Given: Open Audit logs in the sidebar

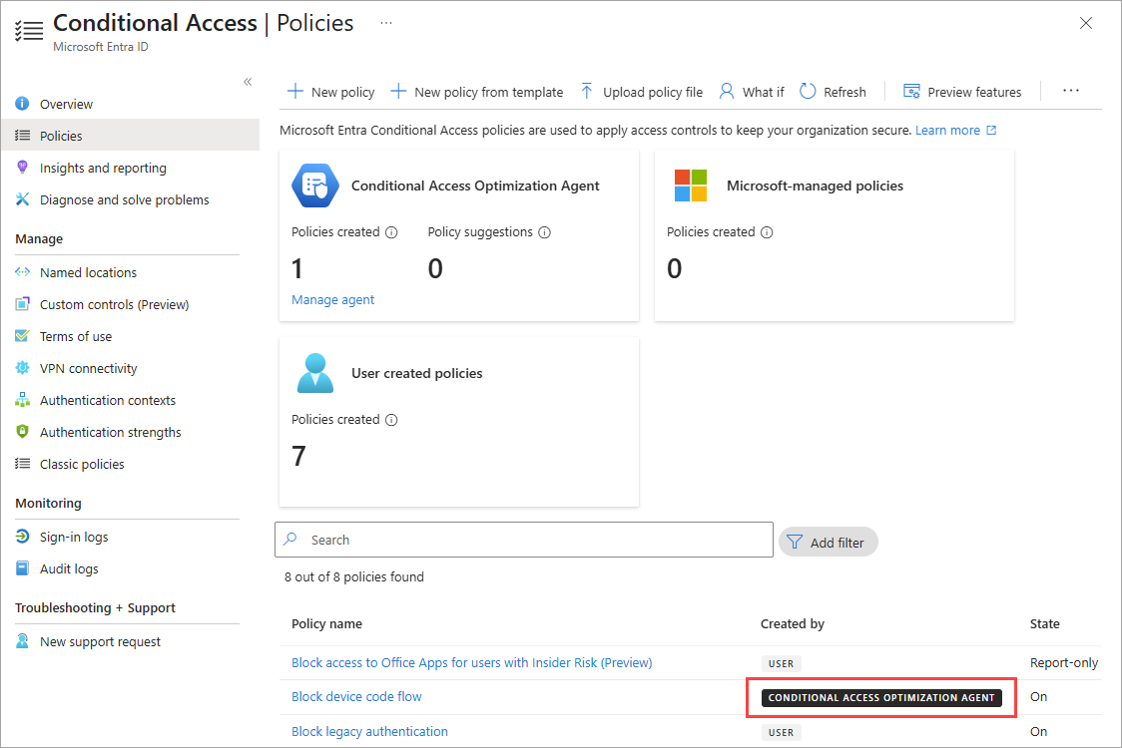Looking at the screenshot, I should [24, 568].
